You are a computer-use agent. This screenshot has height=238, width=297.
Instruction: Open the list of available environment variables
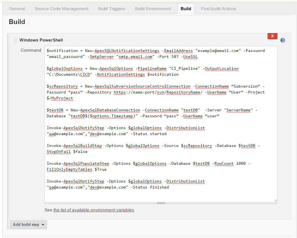click(x=94, y=210)
